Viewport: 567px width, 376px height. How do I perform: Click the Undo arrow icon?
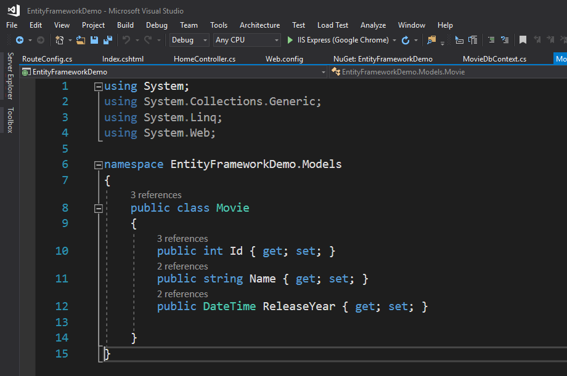coord(126,40)
